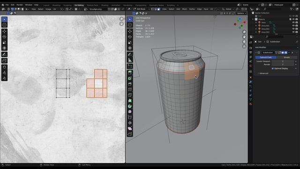
Task: Select the Pinch tool in UV editor
Action: pos(4,78)
